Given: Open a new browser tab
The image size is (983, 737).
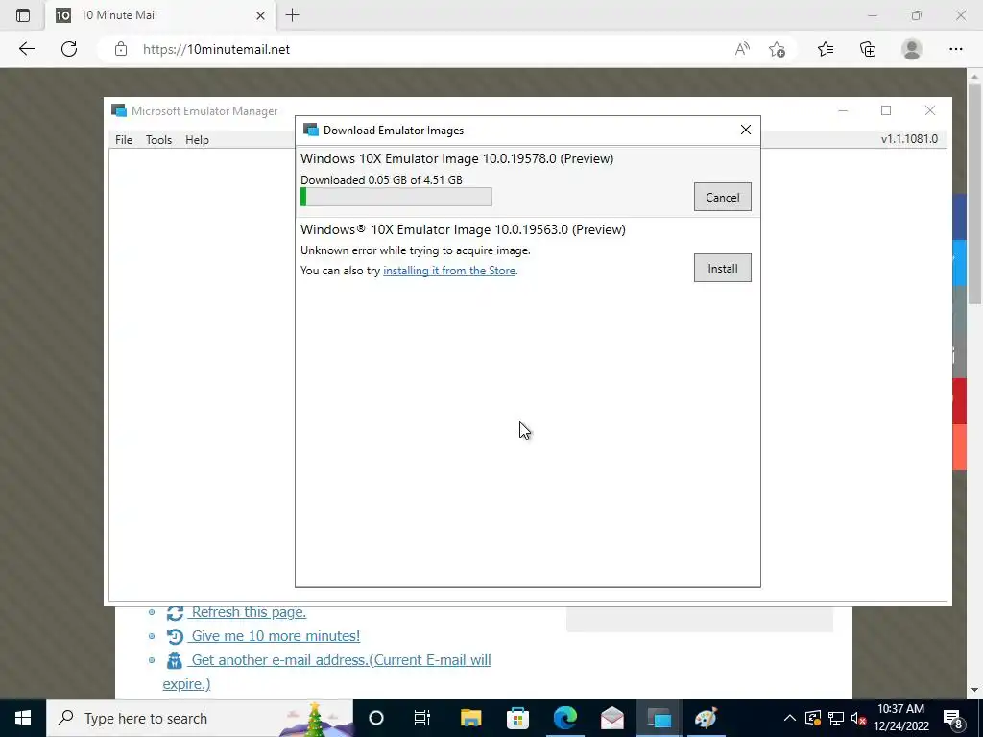Looking at the screenshot, I should [292, 15].
